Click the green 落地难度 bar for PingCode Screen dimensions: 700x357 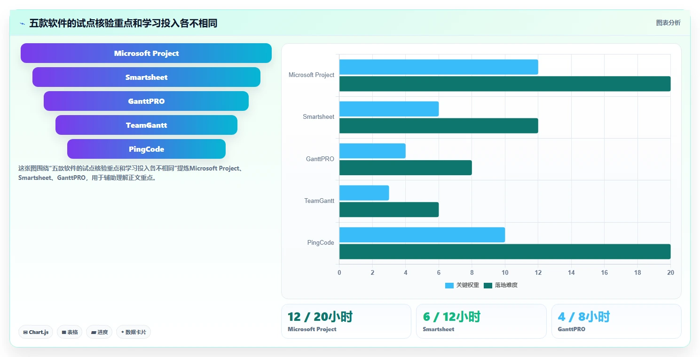click(505, 251)
